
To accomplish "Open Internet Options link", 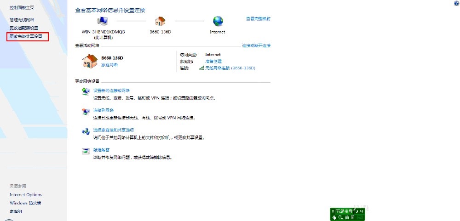I will tap(26, 195).
